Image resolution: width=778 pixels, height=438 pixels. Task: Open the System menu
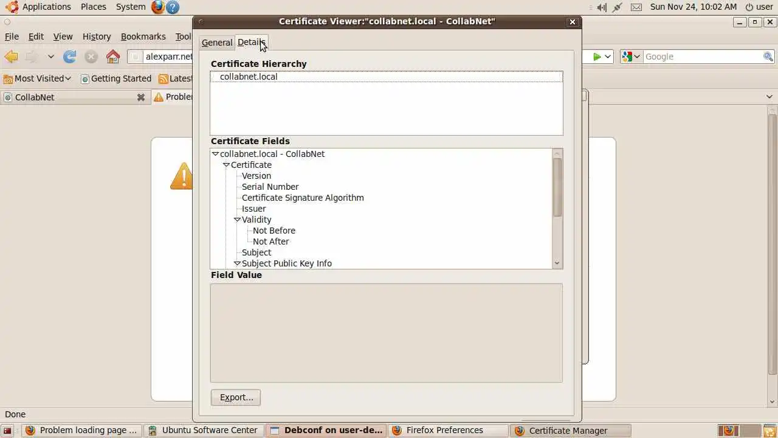pos(131,7)
